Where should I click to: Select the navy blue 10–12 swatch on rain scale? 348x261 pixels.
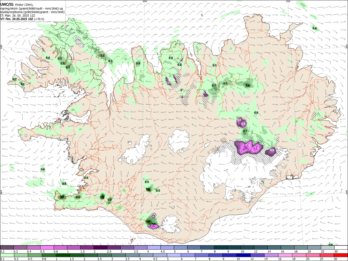(244, 255)
